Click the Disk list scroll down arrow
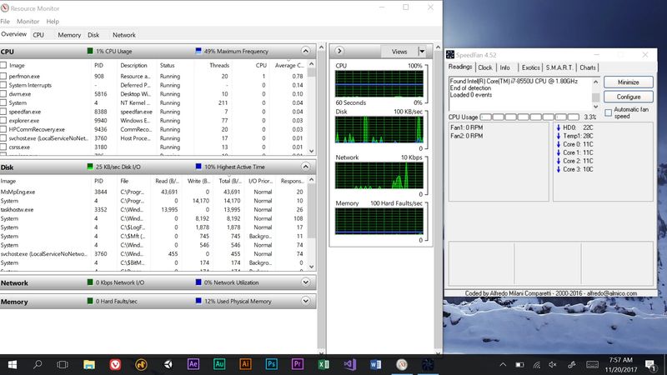The width and height of the screenshot is (667, 375). [311, 267]
